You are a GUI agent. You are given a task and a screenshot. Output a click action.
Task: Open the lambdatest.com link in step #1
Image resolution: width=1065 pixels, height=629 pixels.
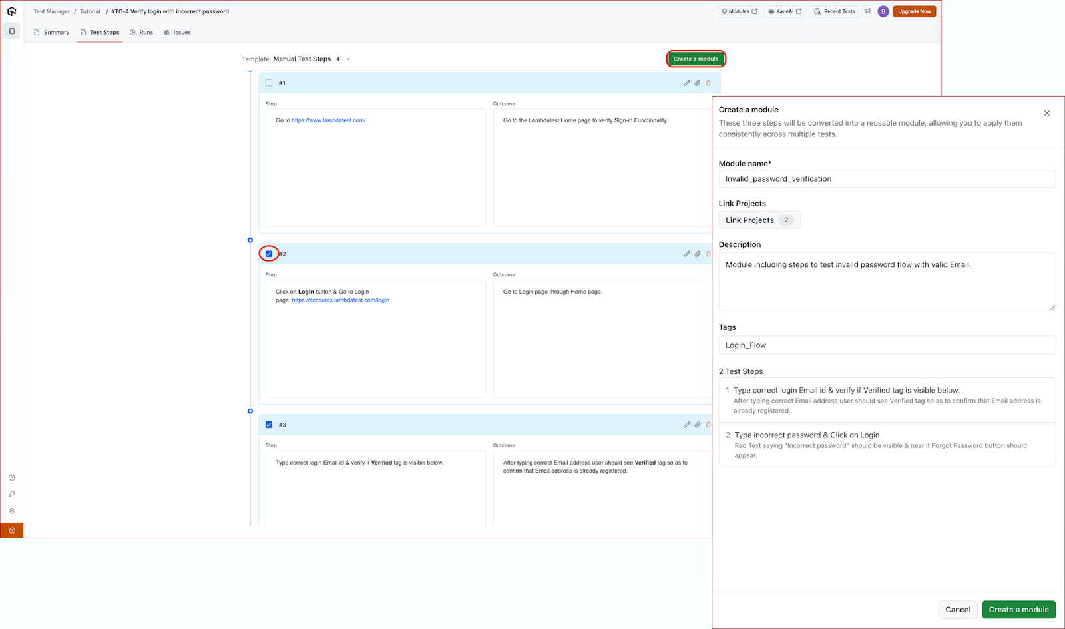pos(328,120)
